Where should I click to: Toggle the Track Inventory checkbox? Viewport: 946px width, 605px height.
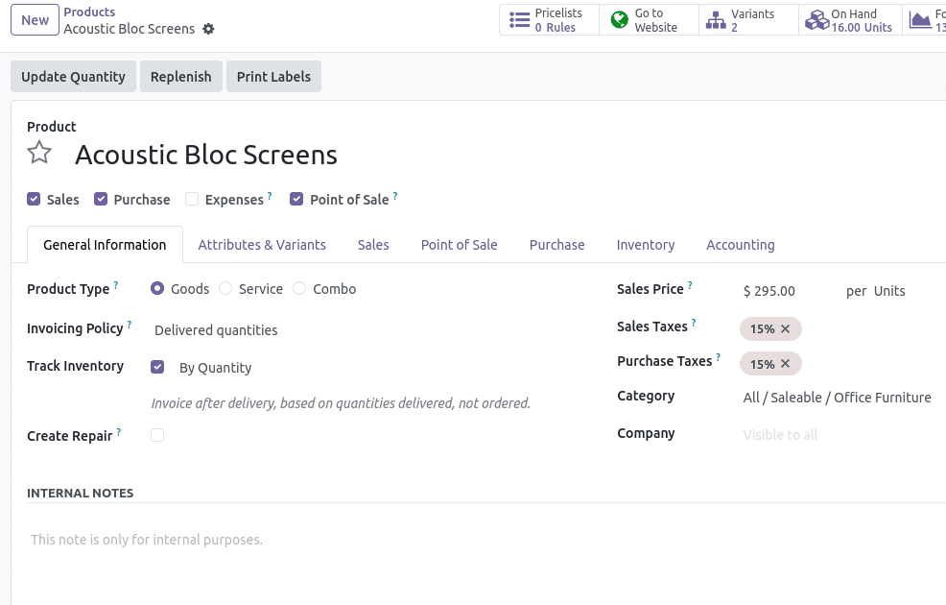(157, 367)
